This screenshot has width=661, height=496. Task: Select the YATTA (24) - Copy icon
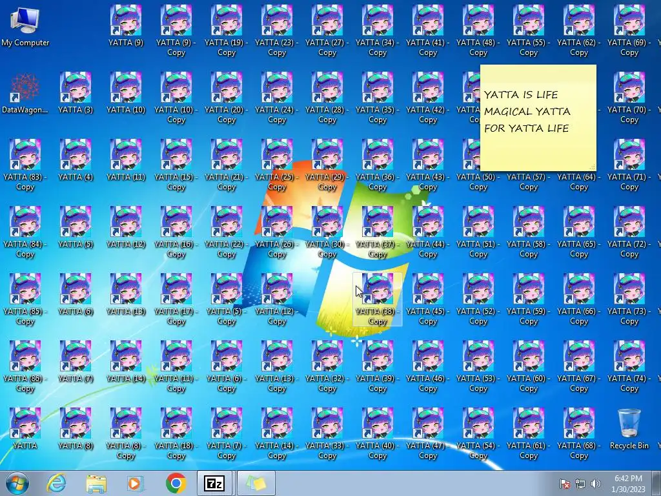tap(276, 98)
